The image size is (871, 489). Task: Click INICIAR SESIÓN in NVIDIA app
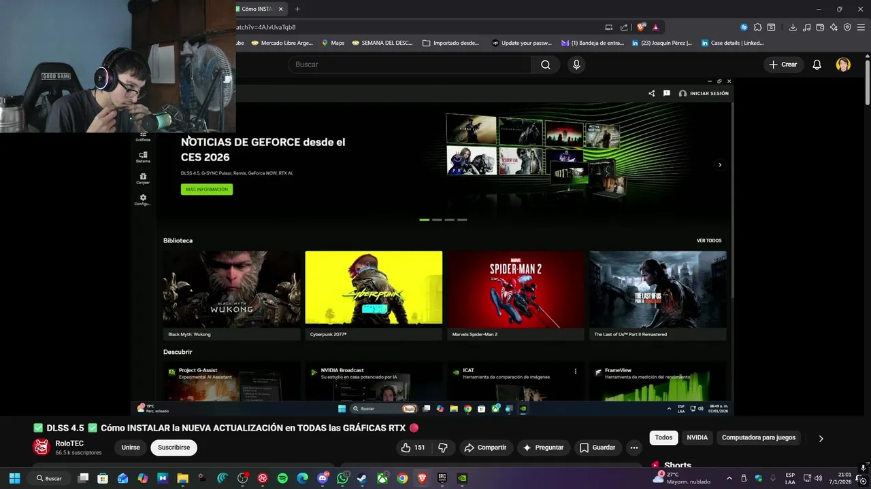pos(704,93)
